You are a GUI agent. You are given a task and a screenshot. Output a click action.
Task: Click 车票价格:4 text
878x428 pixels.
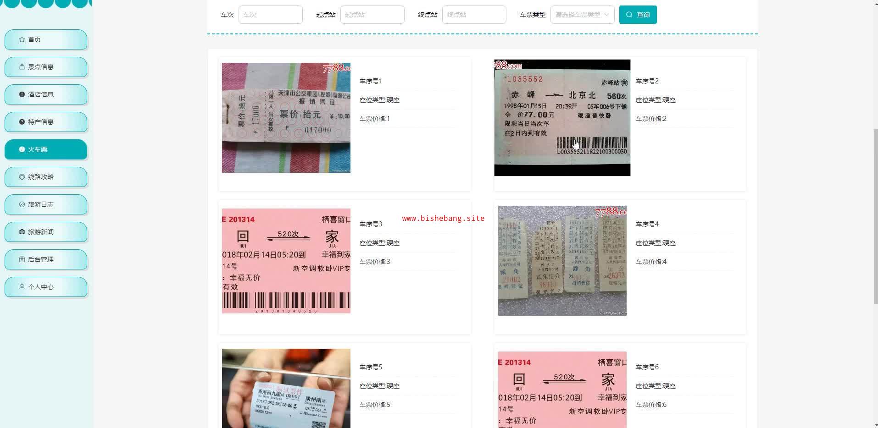[651, 262]
